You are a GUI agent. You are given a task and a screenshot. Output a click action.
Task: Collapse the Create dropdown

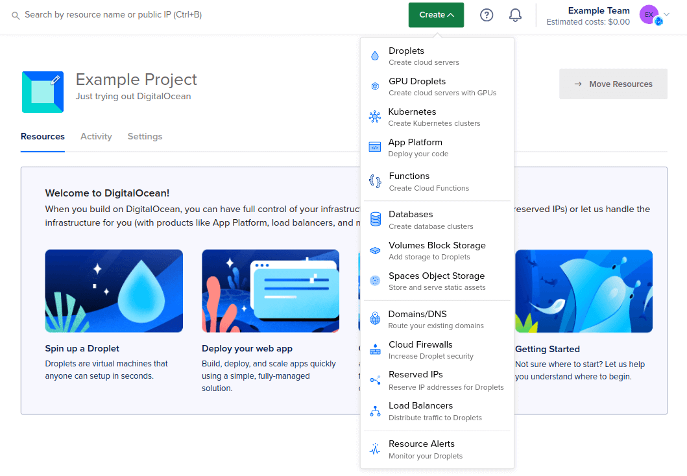tap(436, 14)
